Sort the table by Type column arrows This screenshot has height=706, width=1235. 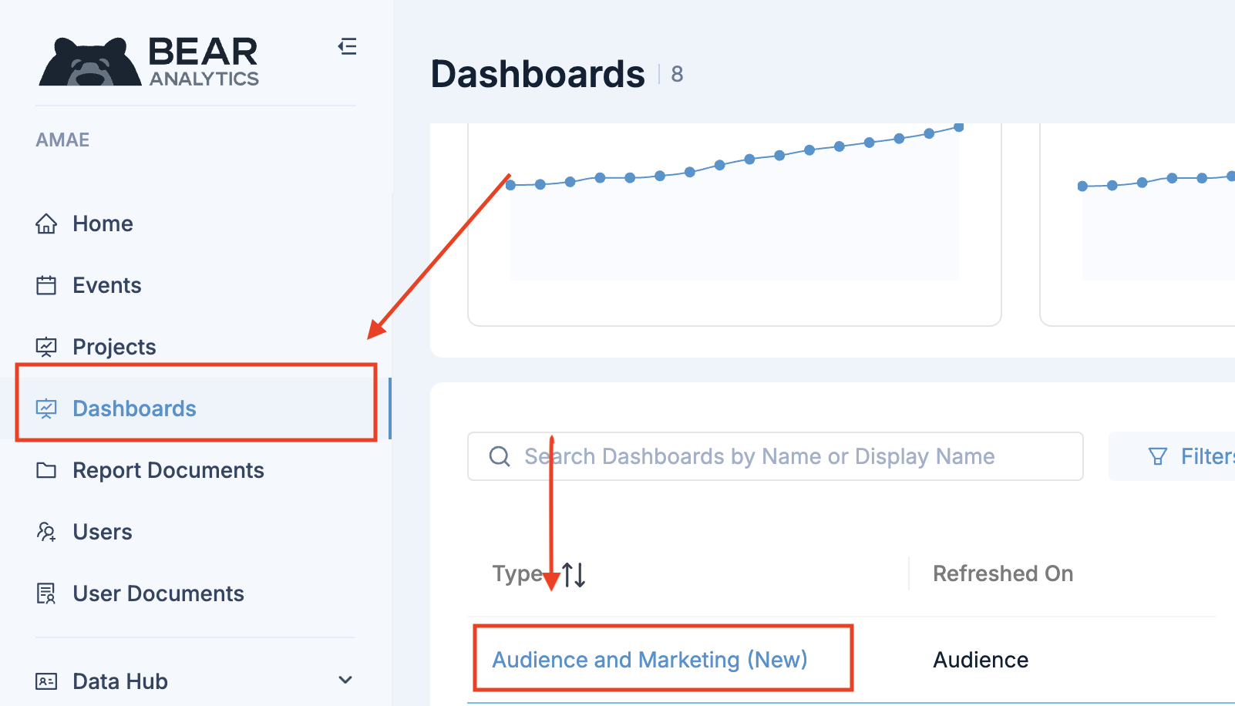click(x=574, y=574)
